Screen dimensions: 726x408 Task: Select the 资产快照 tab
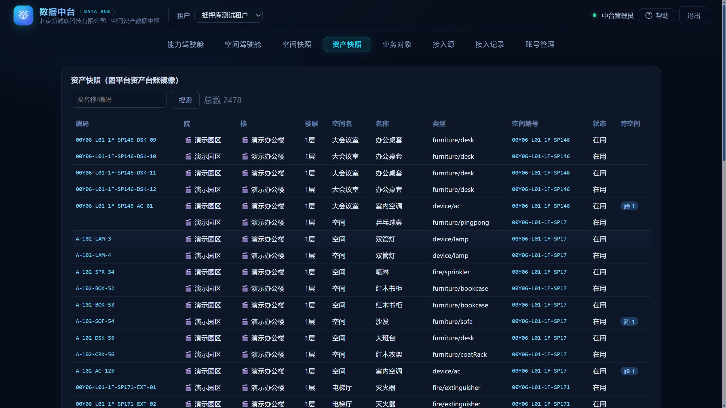[347, 44]
